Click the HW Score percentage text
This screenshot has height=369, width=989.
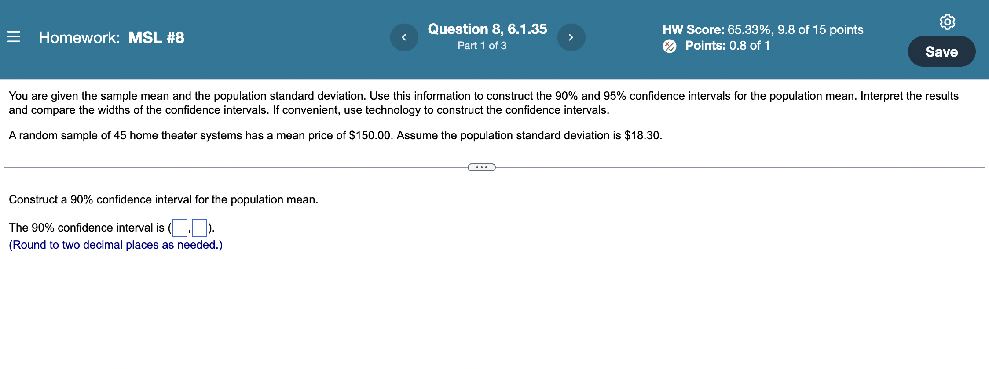click(763, 30)
